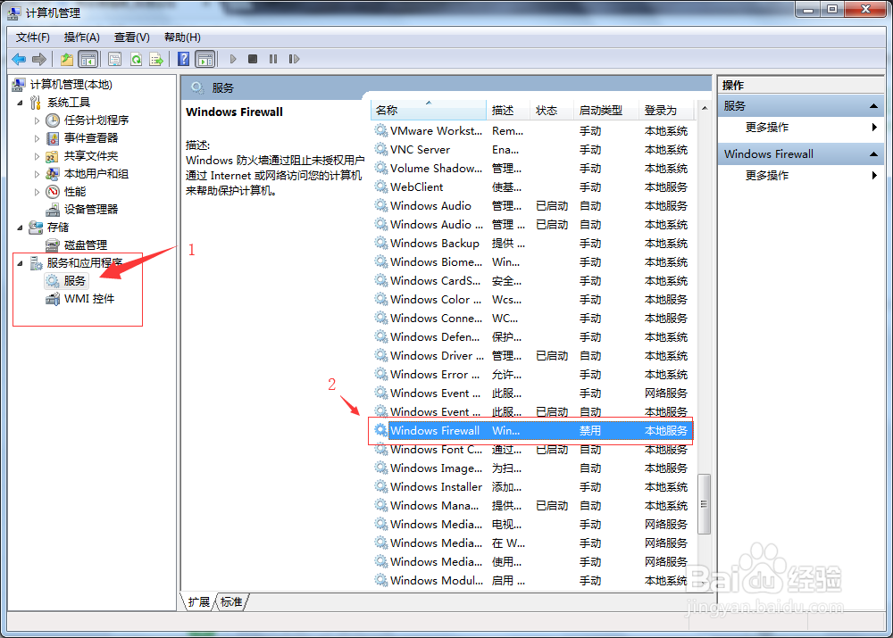893x638 pixels.
Task: Select the 计算机管理(本地) root node
Action: pos(71,85)
